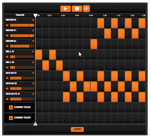
Task: Mute the Guitar 02 speaker icon
Action: coord(8,89)
